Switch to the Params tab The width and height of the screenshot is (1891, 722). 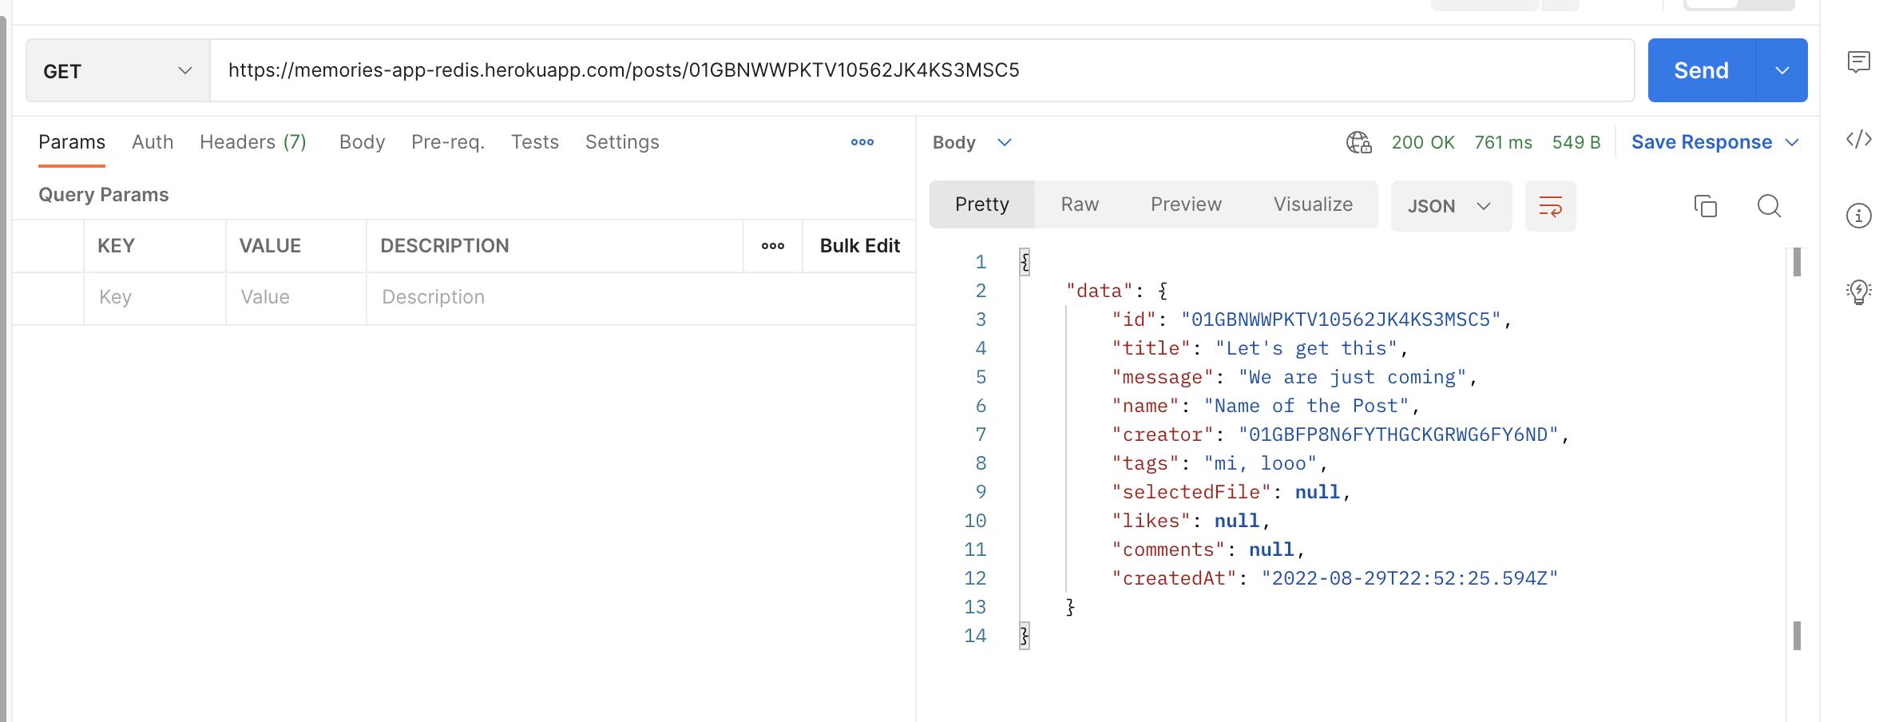pos(72,142)
